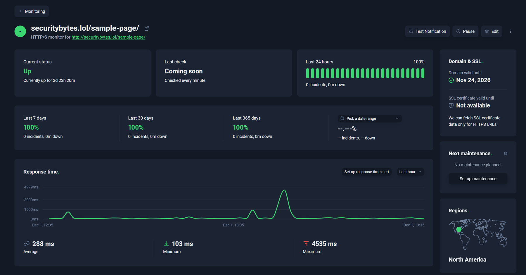Open the back chevron in the Monitoring breadcrumb

point(20,11)
